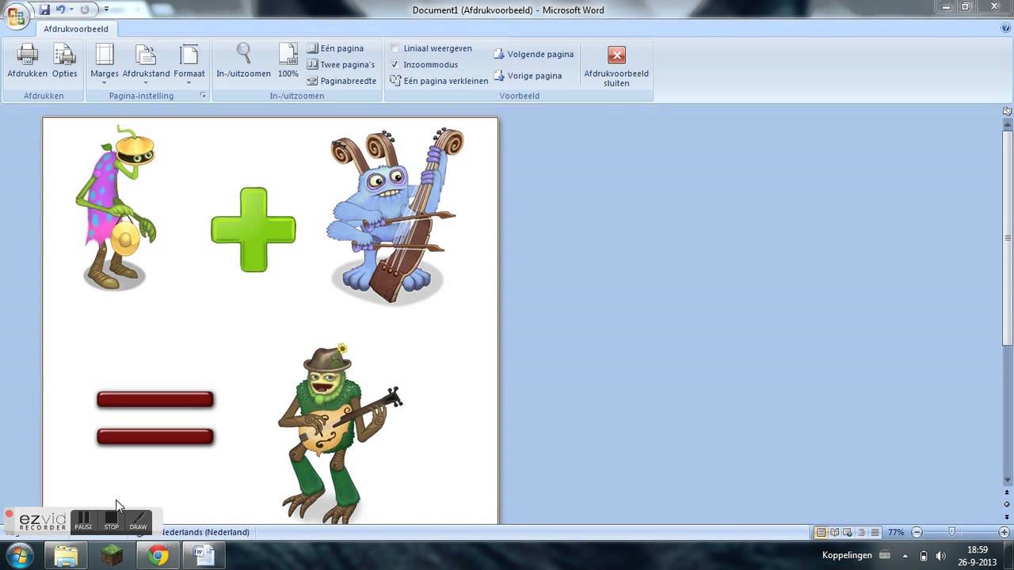The width and height of the screenshot is (1014, 570).
Task: Switch to Outline view
Action: click(862, 532)
